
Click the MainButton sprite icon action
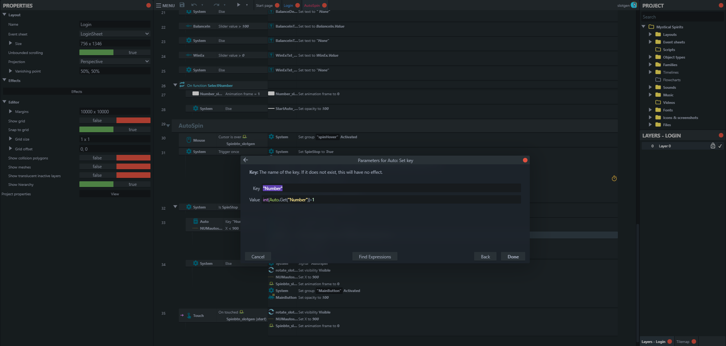point(271,297)
